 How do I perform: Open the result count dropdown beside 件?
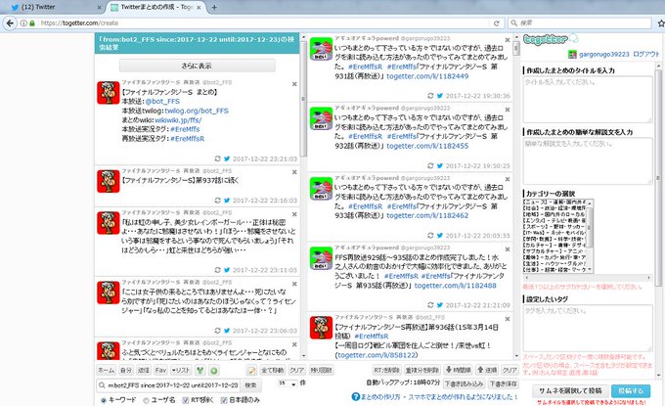tap(288, 383)
